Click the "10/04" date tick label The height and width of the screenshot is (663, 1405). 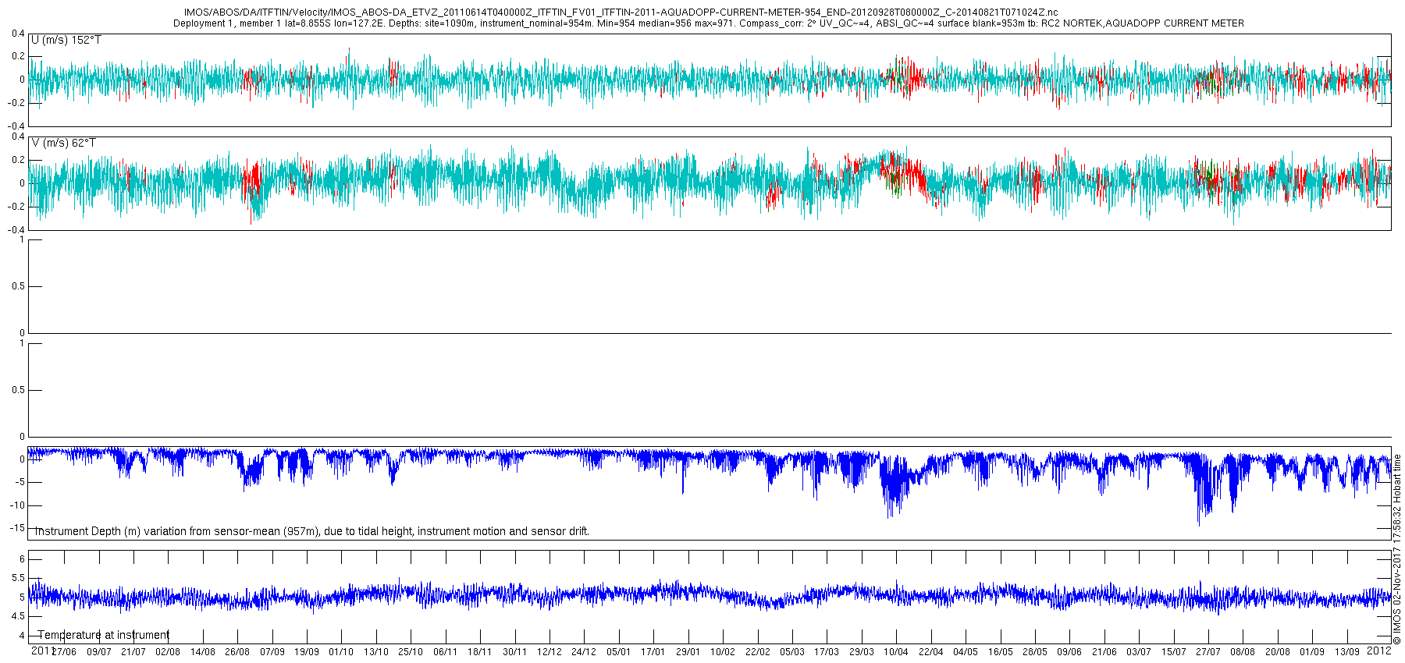pos(896,652)
